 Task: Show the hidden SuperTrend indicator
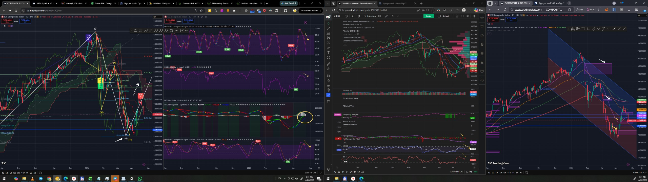click(x=358, y=34)
